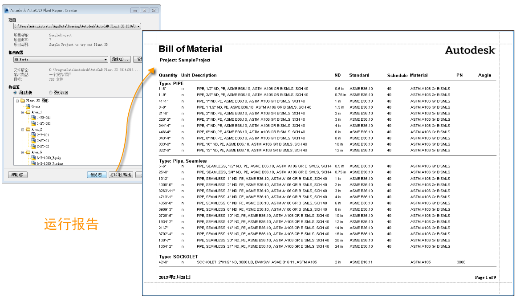Screen dimensions: 516x298
Task: Click the 'Type: Pipe, Seamless' group heading
Action: (x=183, y=161)
